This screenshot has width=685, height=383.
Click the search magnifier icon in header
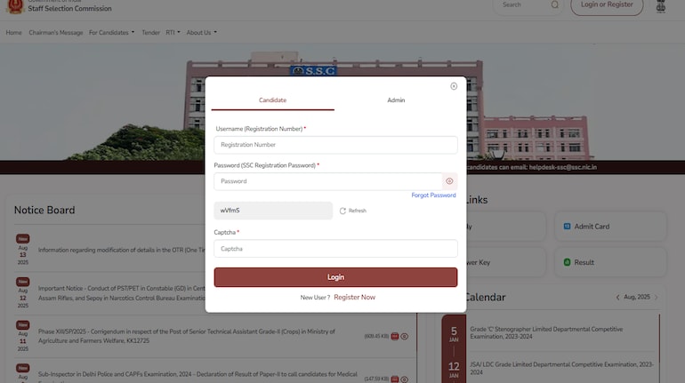pyautogui.click(x=555, y=5)
